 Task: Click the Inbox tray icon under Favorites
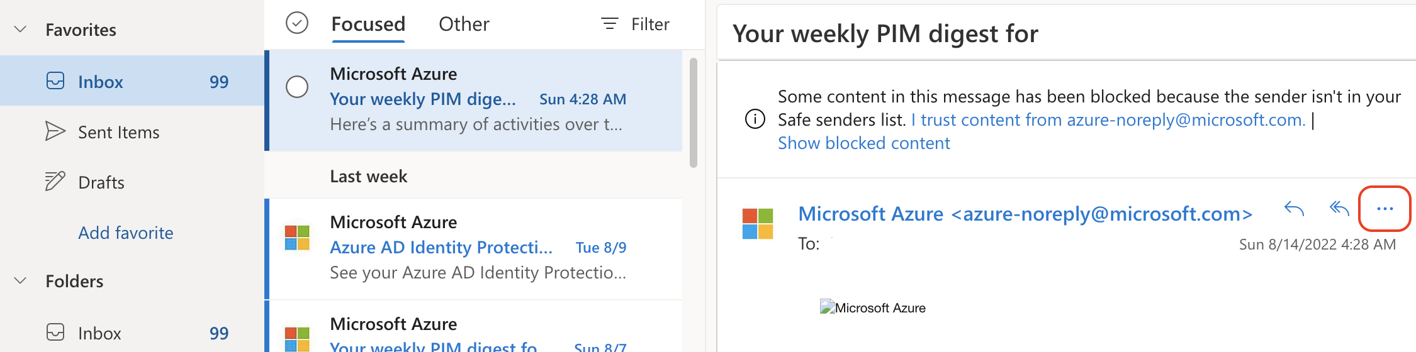point(55,81)
